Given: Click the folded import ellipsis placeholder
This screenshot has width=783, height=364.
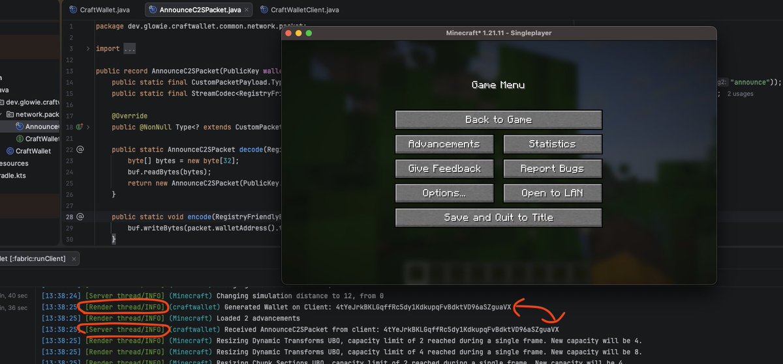Looking at the screenshot, I should (x=129, y=49).
